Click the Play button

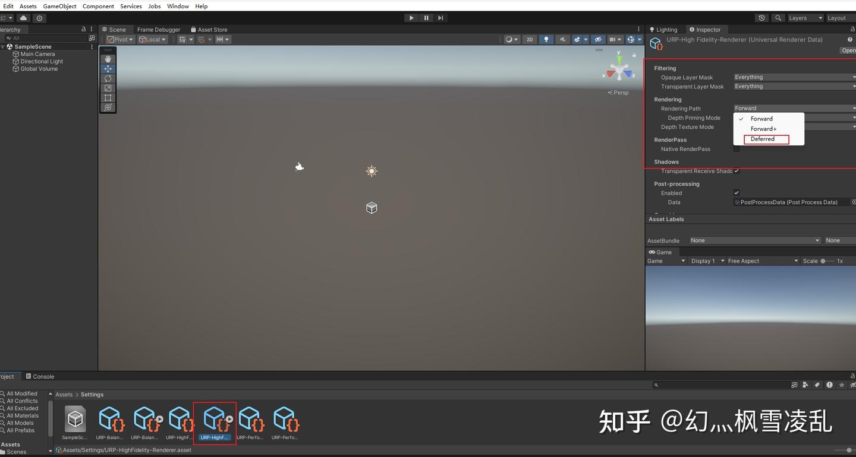tap(411, 18)
